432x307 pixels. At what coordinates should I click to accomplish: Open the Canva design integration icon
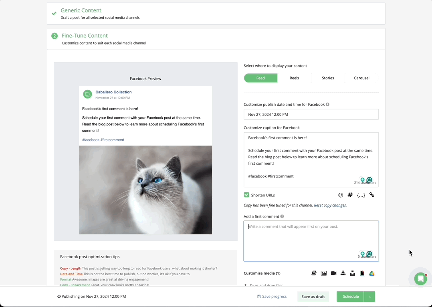[362, 273]
